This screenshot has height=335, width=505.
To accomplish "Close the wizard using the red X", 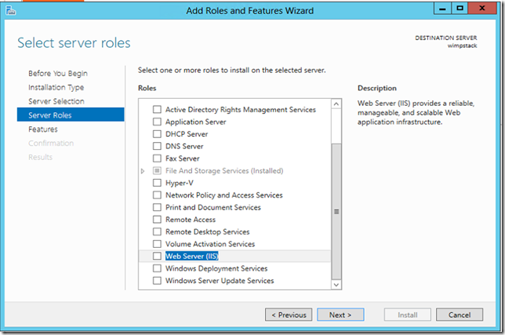I will point(482,9).
